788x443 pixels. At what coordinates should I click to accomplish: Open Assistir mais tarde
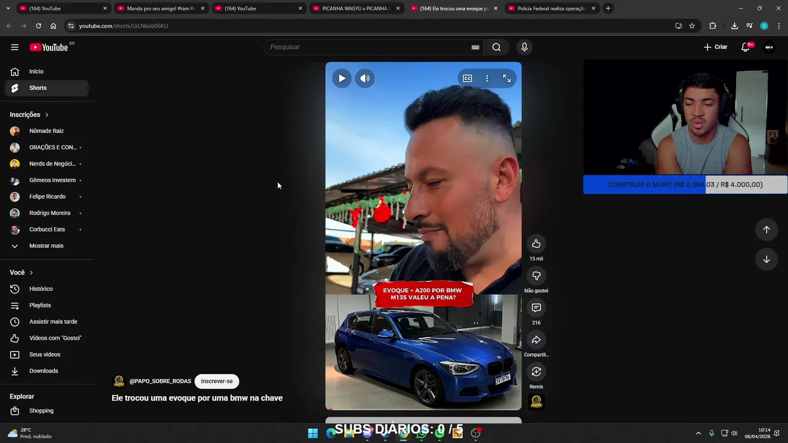[47, 322]
